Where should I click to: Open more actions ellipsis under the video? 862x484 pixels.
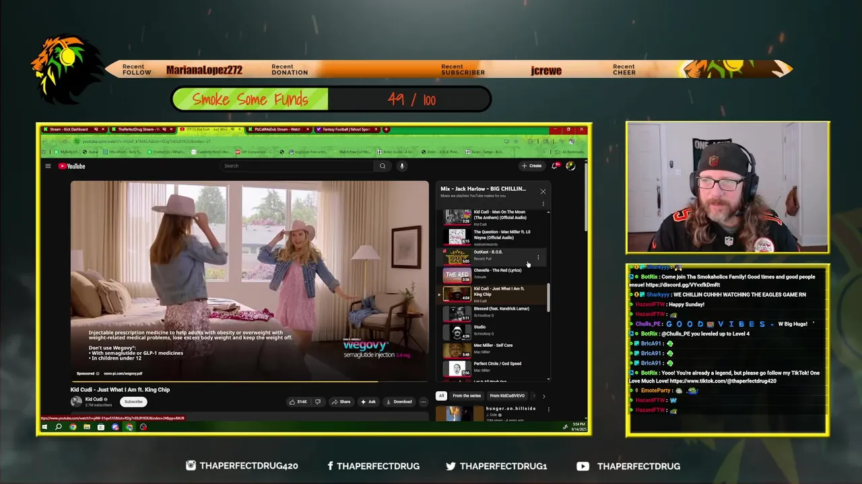coord(423,402)
